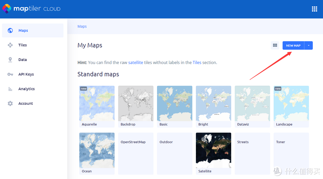Click the Analytics chart icon
The height and width of the screenshot is (179, 323).
point(10,89)
